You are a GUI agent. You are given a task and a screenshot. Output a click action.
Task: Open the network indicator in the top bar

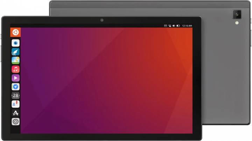[170, 26]
